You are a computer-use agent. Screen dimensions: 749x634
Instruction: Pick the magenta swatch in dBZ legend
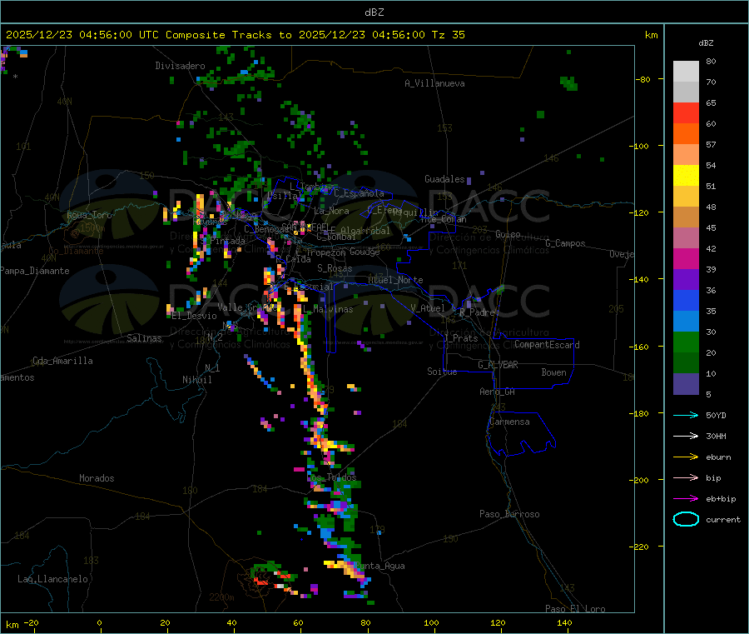point(686,258)
